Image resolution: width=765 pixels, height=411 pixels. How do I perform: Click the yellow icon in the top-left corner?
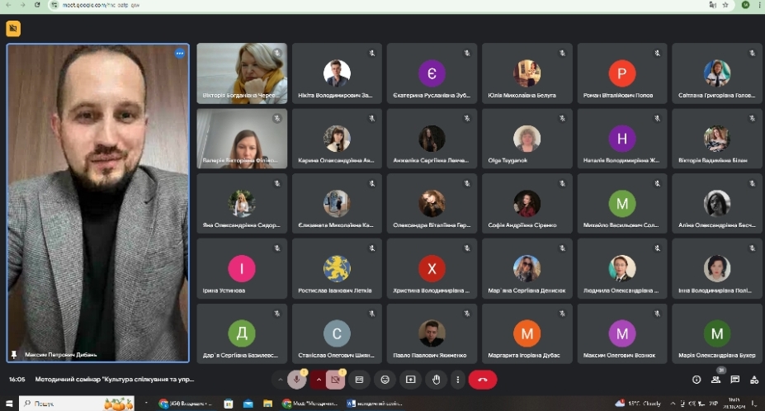[12, 29]
